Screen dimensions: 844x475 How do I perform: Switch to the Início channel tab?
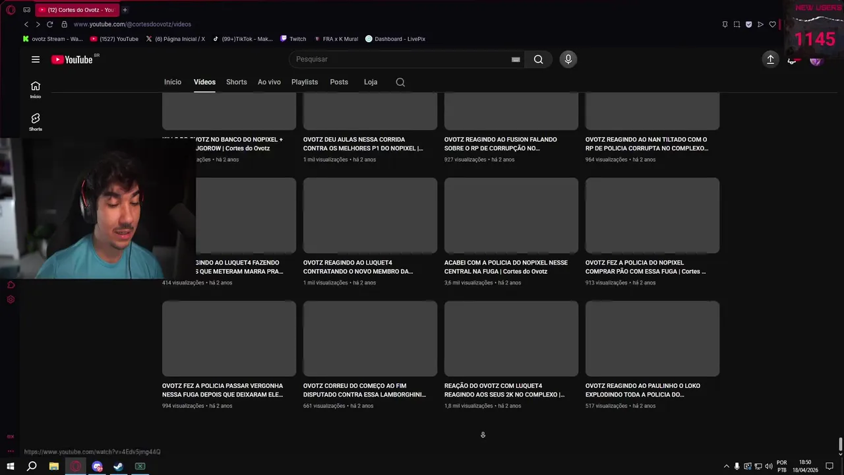tap(173, 82)
